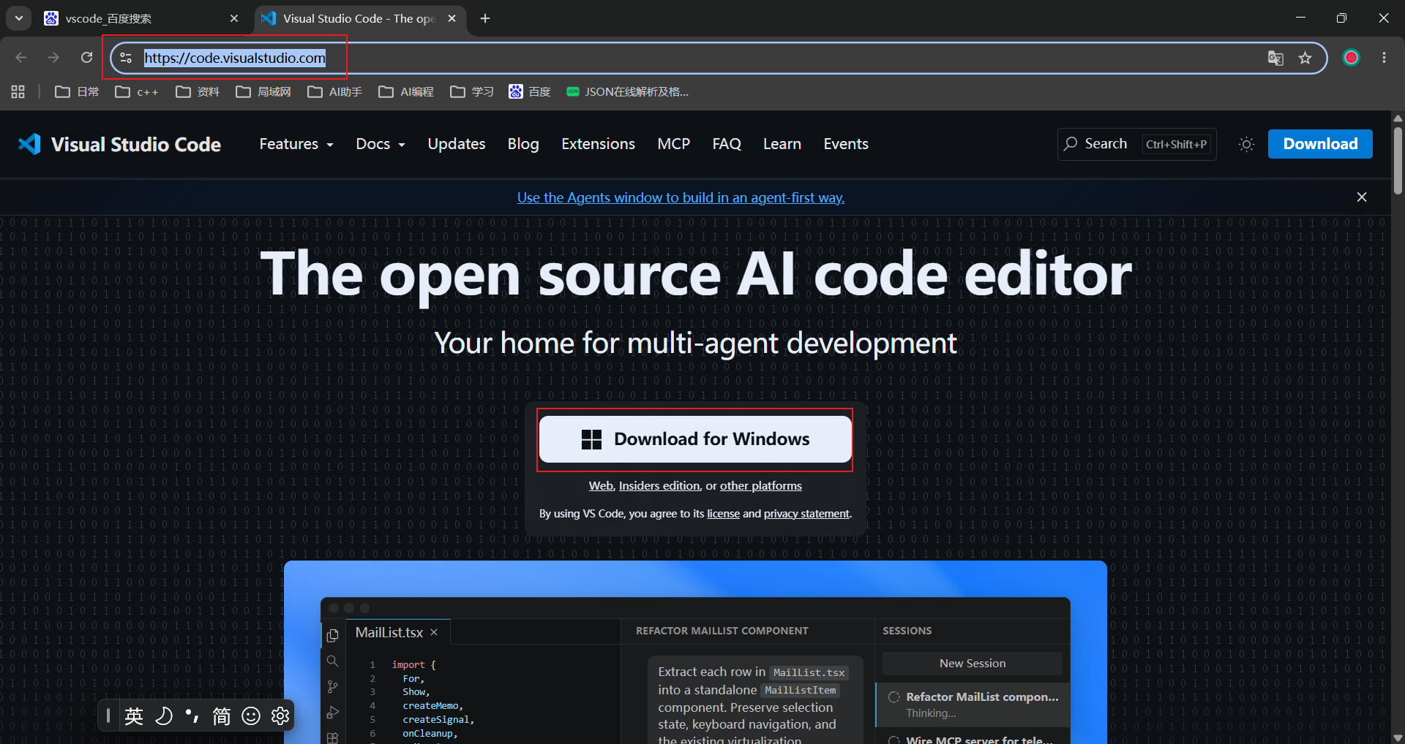
Task: Click the Explorer files icon in editor preview
Action: click(332, 635)
